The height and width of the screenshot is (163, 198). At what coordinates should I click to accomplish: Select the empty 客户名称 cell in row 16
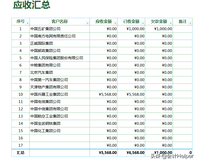(60, 138)
